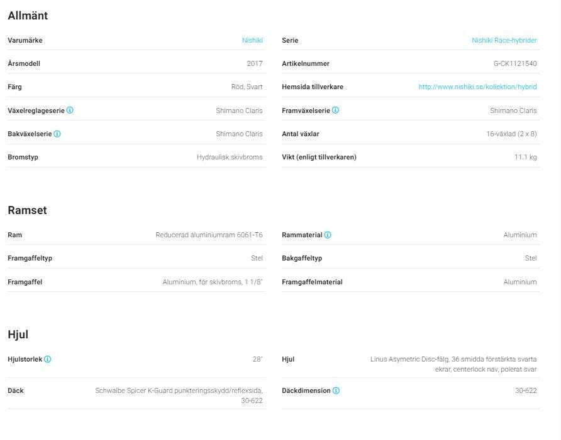Click the Allmänt section heading
Viewport: 561px width, 440px height.
28,16
